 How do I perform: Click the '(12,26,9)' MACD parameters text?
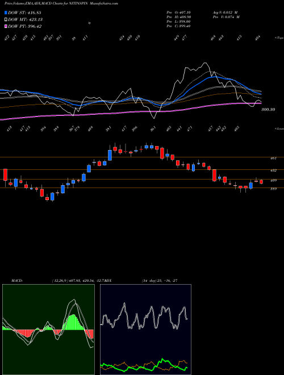(x=60, y=281)
